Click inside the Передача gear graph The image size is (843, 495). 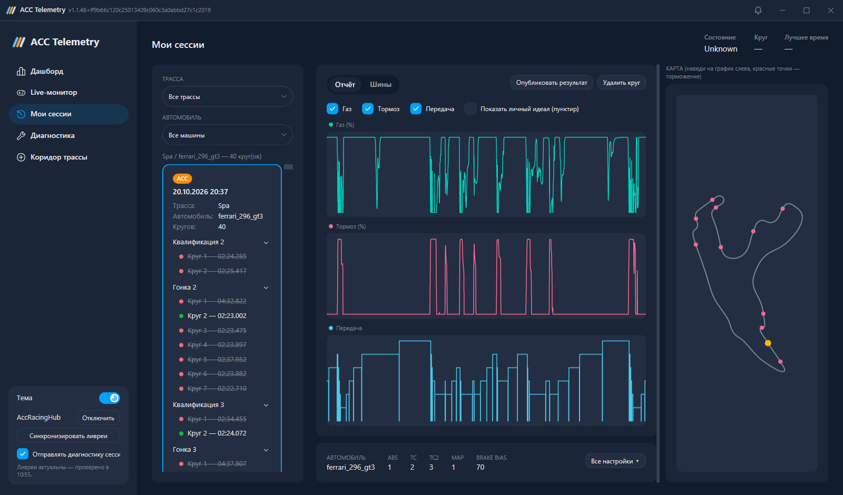tap(486, 380)
